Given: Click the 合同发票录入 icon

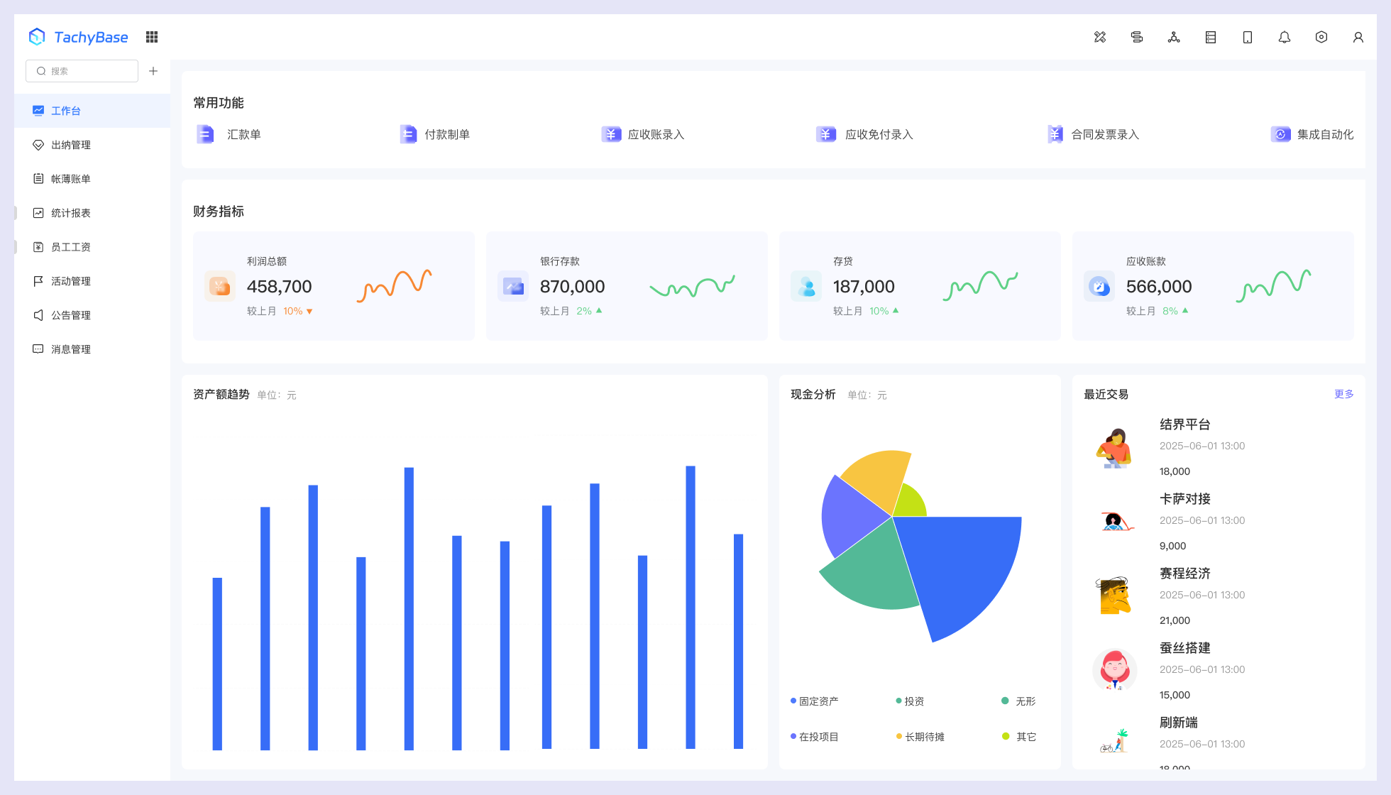Looking at the screenshot, I should point(1055,134).
